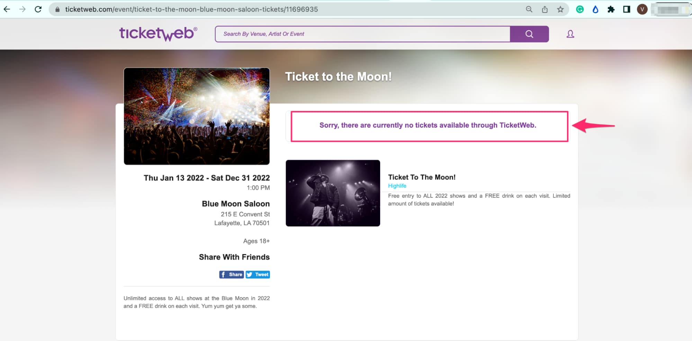Reload the TicketWeb event page
Viewport: 692px width, 341px height.
(38, 9)
